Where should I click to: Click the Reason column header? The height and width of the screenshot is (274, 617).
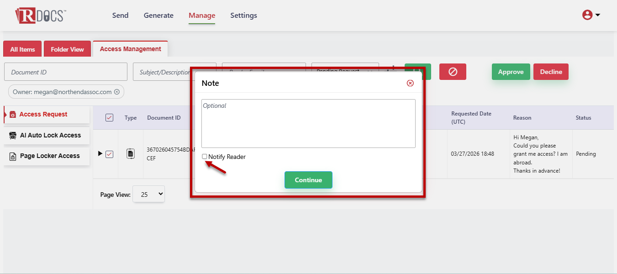coord(522,118)
